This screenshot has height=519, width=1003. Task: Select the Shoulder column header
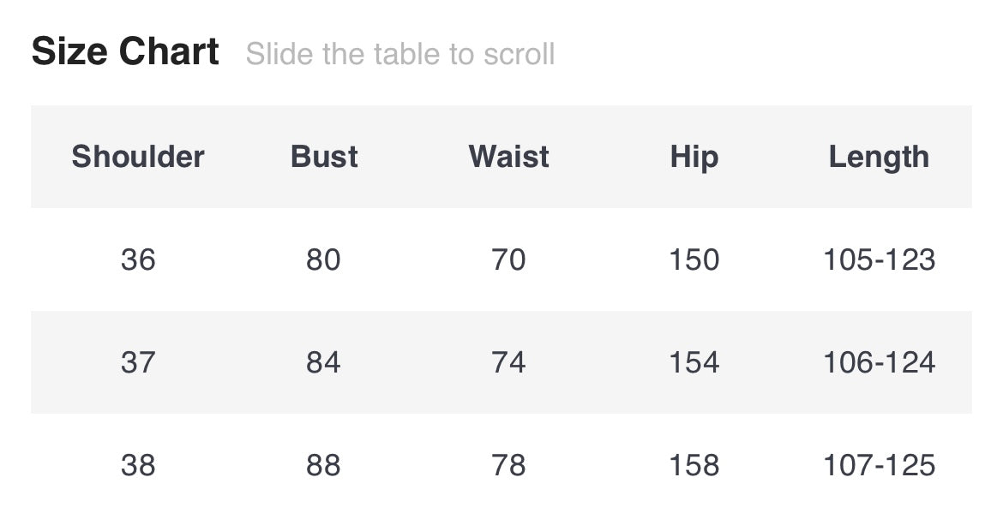coord(138,157)
